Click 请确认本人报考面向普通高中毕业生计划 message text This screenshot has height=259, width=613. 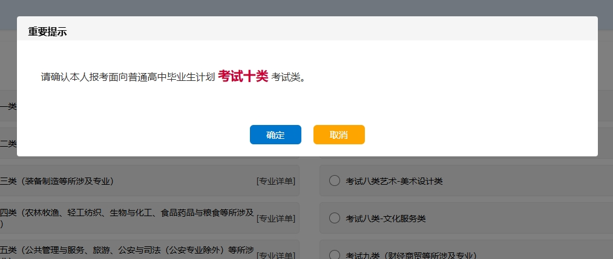click(x=128, y=77)
